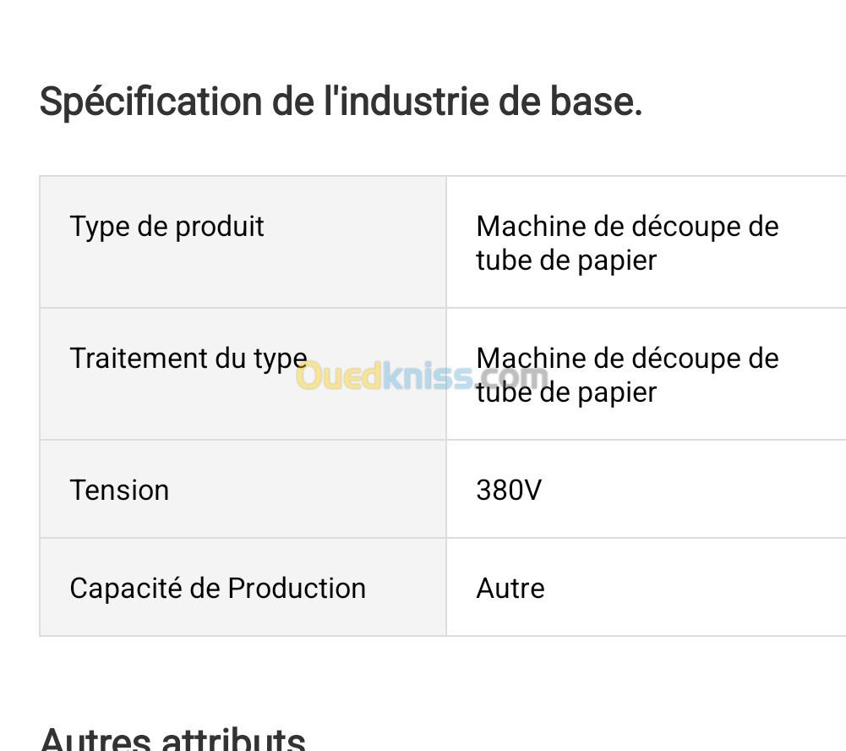The height and width of the screenshot is (751, 846).
Task: Click the word "Spécification" in the heading
Action: pyautogui.click(x=150, y=102)
